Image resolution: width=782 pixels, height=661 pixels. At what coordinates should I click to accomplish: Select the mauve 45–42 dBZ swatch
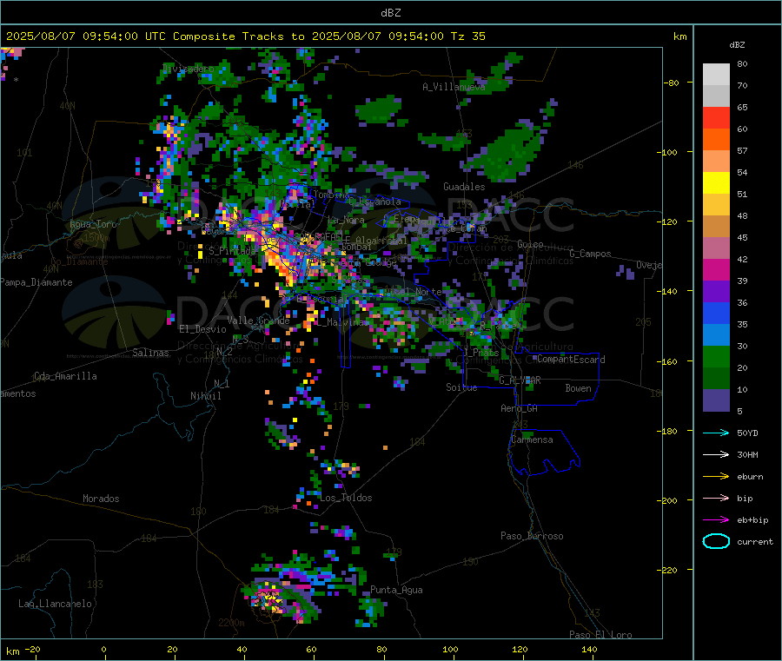(x=716, y=248)
